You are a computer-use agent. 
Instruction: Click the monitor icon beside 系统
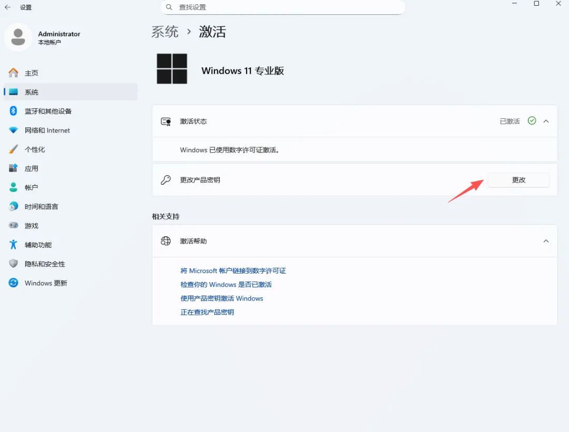point(13,92)
